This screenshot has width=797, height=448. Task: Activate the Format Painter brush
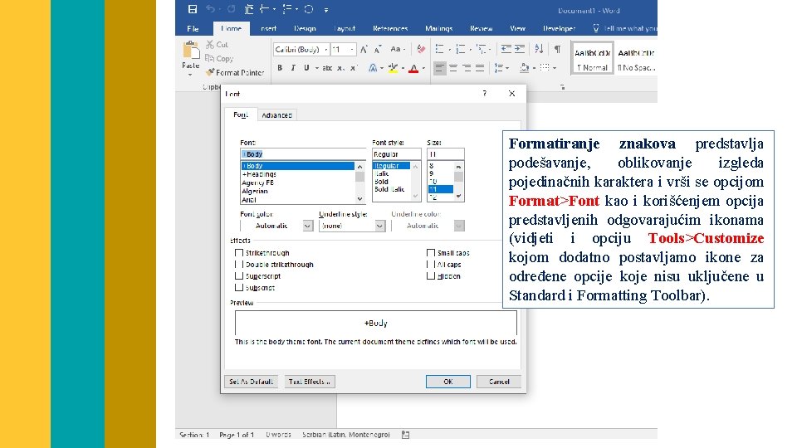pyautogui.click(x=235, y=73)
